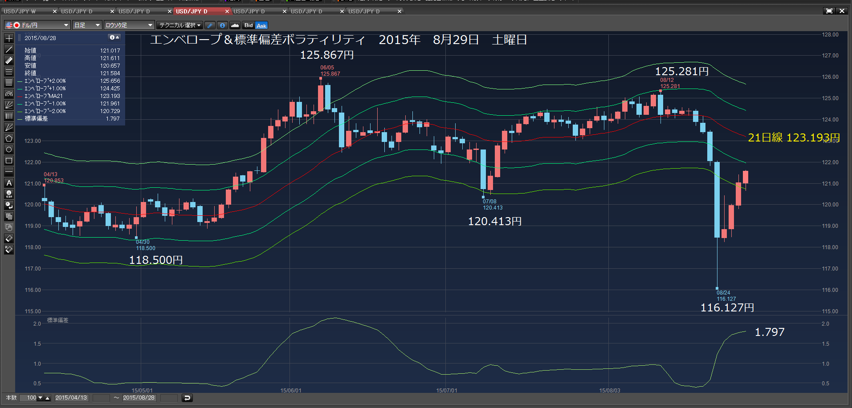Click the erase all drawings tool

pos(8,250)
